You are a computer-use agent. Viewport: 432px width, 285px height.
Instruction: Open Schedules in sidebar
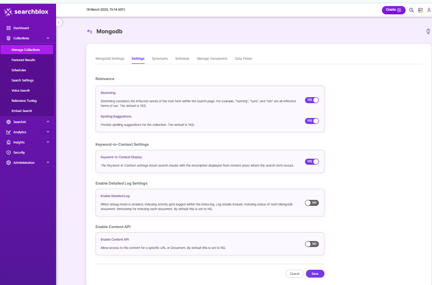tap(19, 70)
